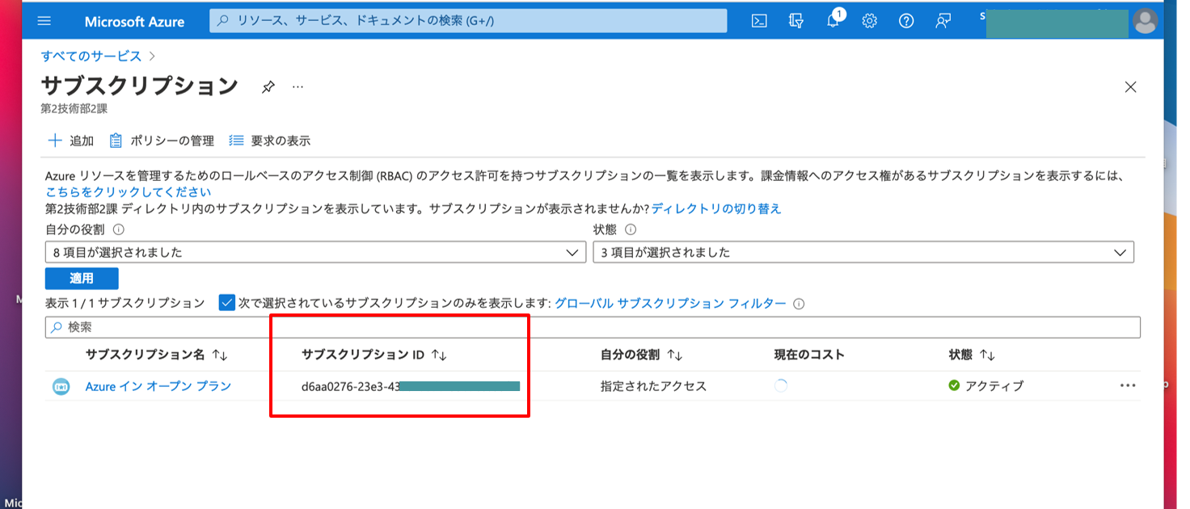Click the 表示 1 / 1 サブスクリプション count
This screenshot has height=509, width=1190.
pos(125,303)
